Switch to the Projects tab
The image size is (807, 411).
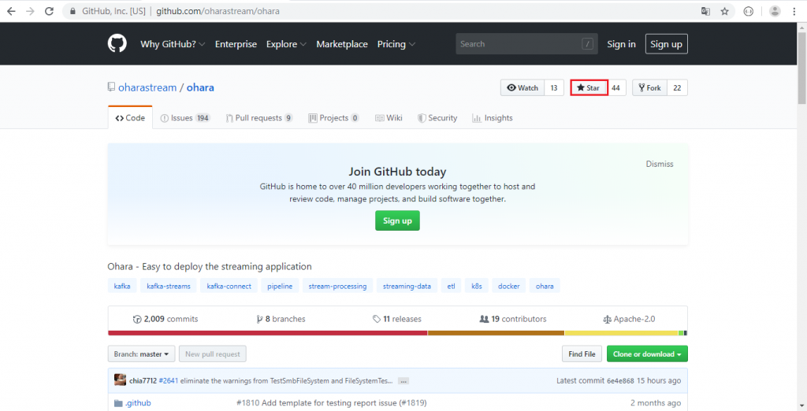point(333,118)
